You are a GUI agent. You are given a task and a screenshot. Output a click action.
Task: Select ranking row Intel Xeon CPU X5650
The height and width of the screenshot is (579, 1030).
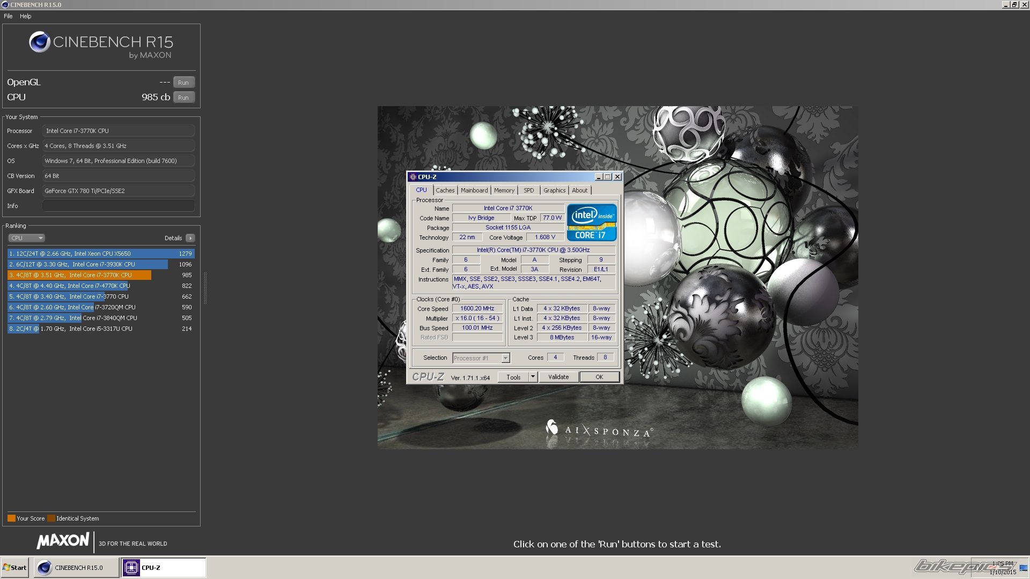pyautogui.click(x=101, y=254)
